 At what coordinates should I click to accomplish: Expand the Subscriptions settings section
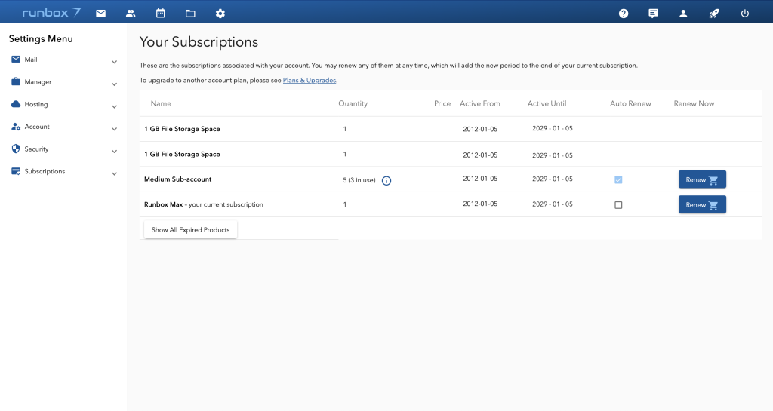click(114, 174)
